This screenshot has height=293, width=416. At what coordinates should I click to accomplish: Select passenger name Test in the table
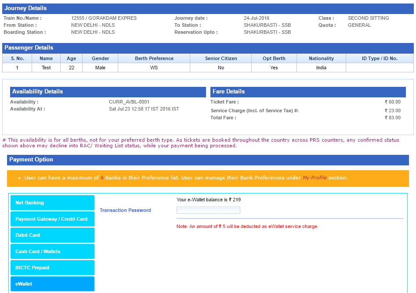[x=46, y=68]
